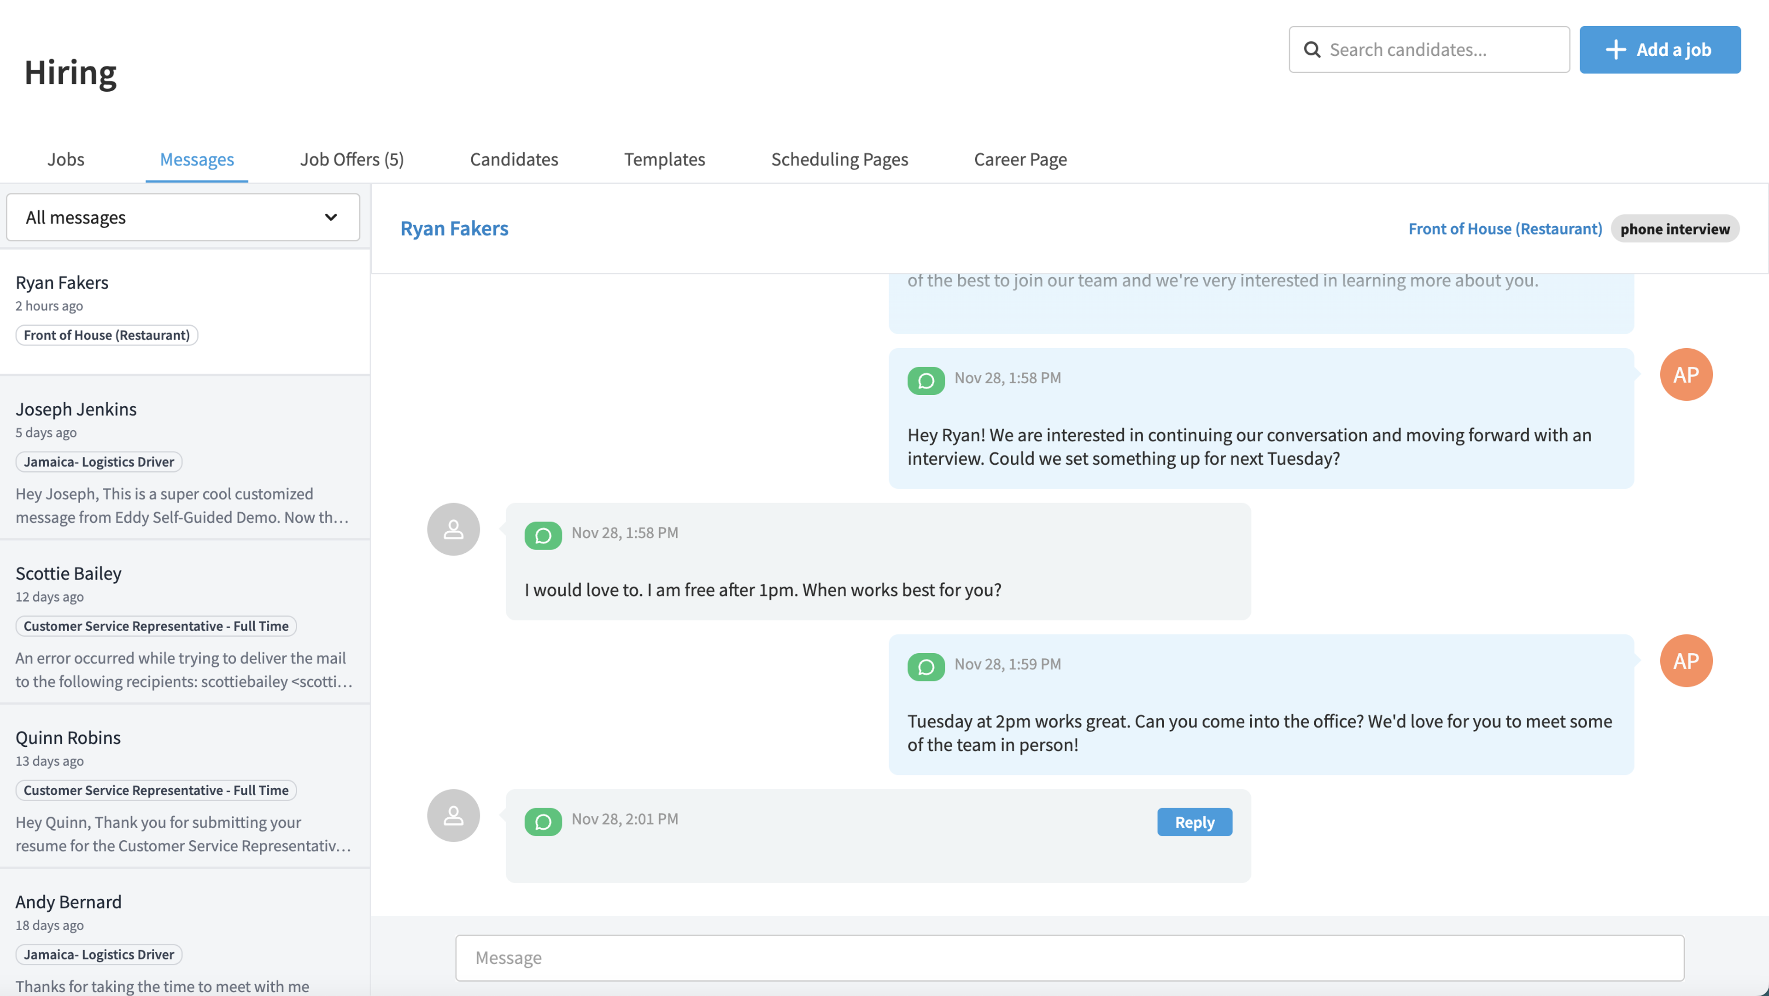Click the phone interview stage badge

pyautogui.click(x=1675, y=229)
